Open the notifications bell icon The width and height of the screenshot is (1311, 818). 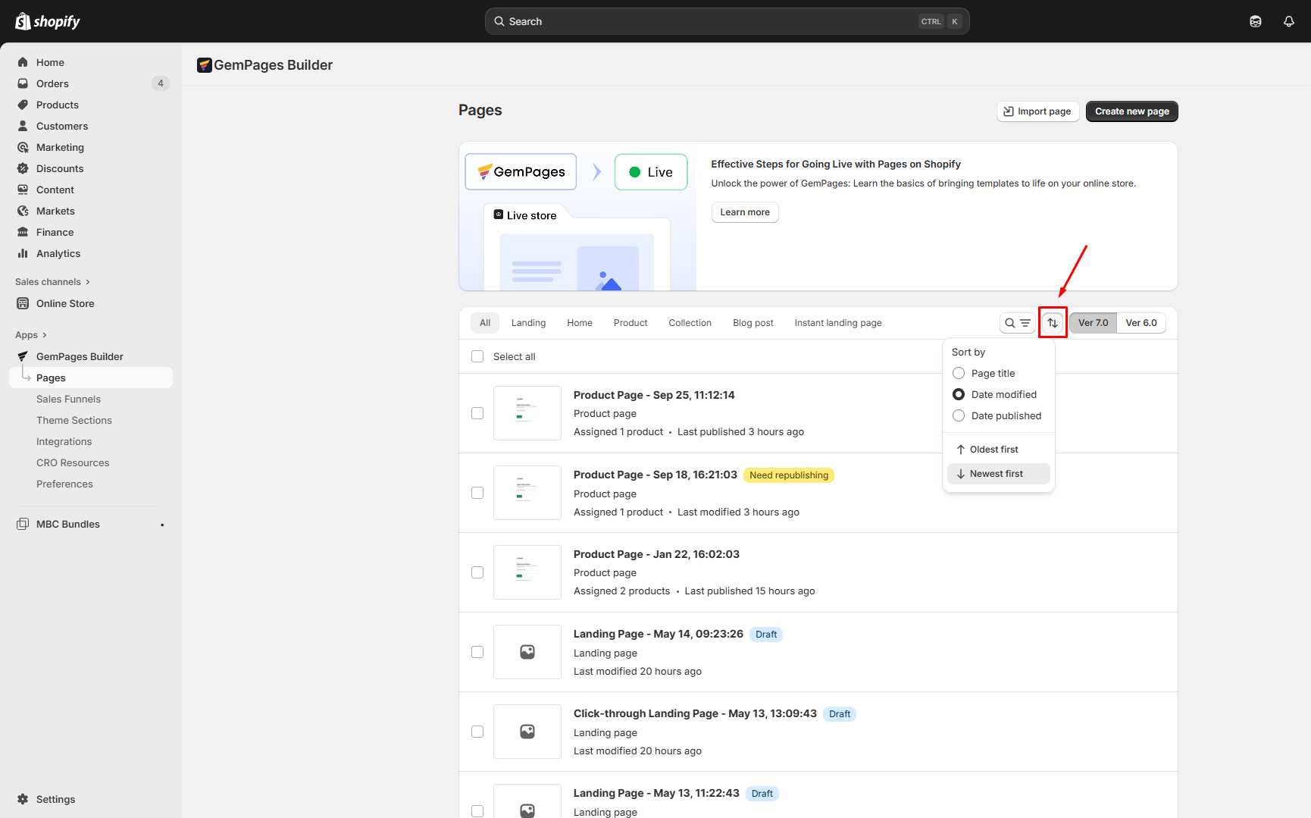pos(1289,20)
